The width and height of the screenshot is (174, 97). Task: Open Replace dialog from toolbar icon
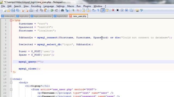(x=67, y=10)
